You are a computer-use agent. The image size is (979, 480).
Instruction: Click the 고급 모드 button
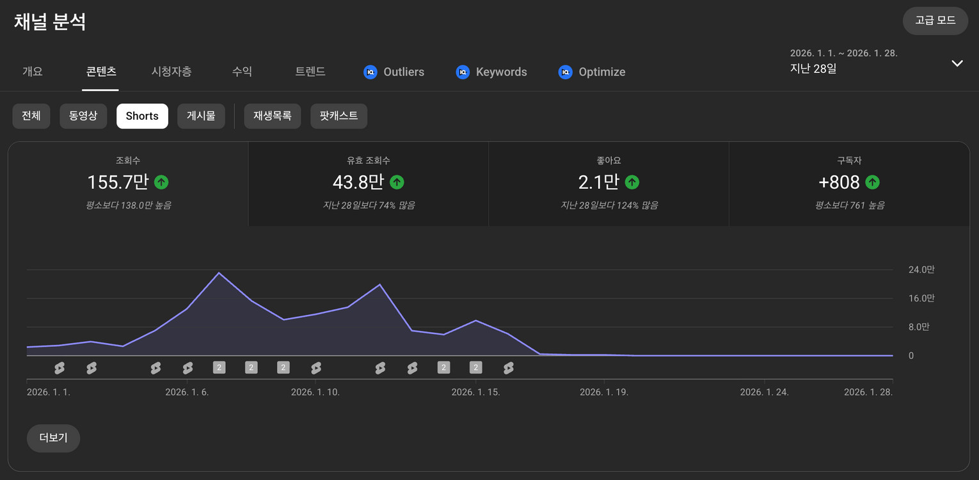coord(935,20)
